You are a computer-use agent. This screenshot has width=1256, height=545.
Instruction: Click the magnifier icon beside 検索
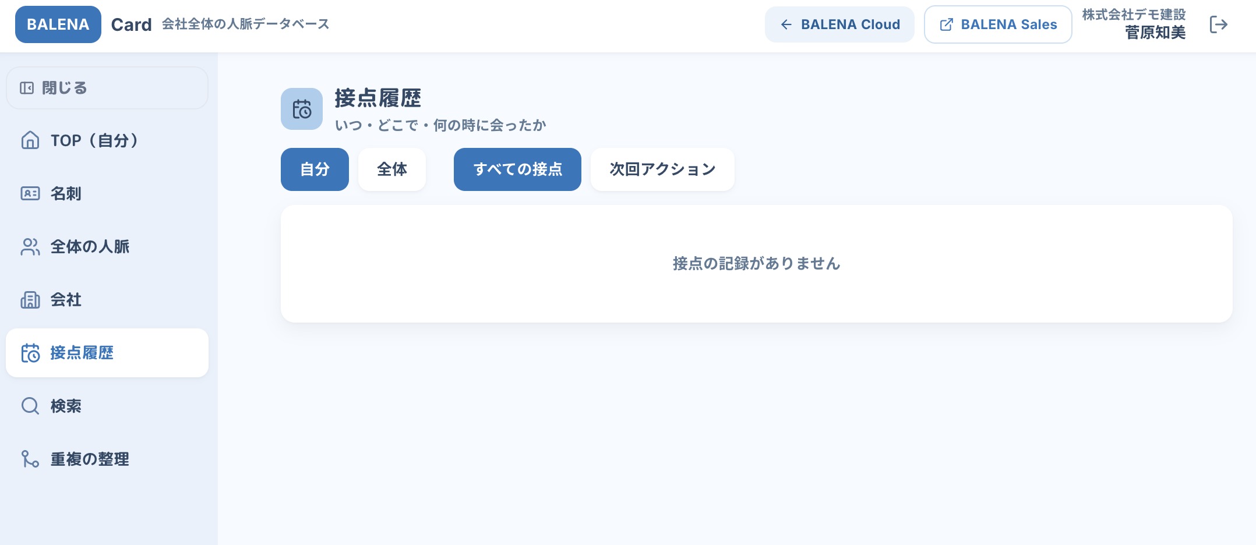point(30,406)
